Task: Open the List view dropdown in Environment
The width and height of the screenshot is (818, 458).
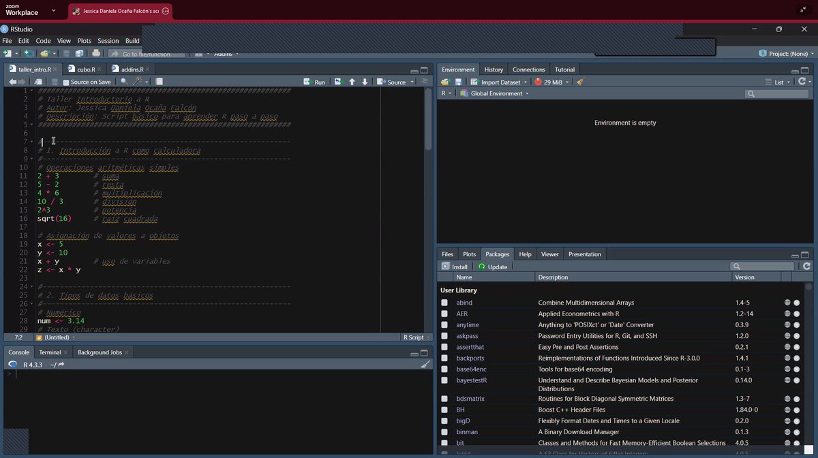Action: (778, 82)
